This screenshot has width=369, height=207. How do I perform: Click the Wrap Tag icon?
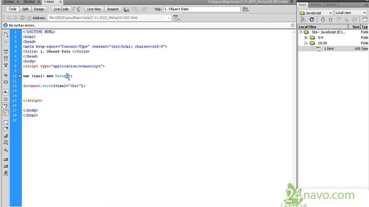[x=6, y=136]
